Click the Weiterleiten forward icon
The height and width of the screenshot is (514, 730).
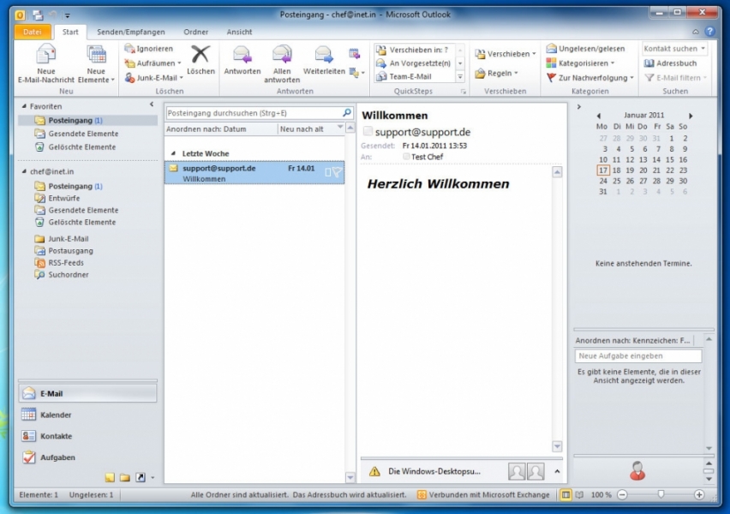(323, 56)
